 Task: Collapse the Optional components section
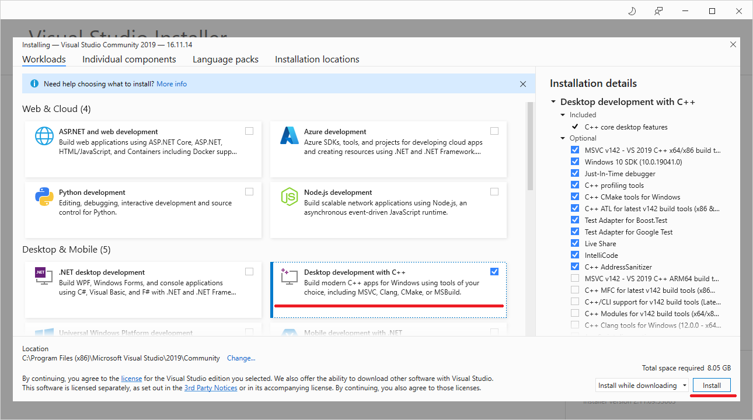(x=563, y=138)
